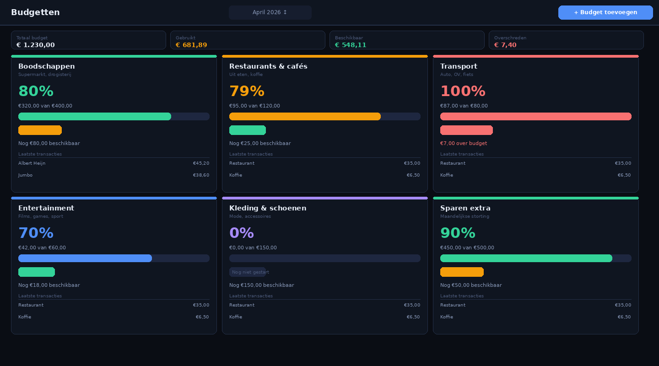Select the Totaal budget summary card

pyautogui.click(x=88, y=40)
